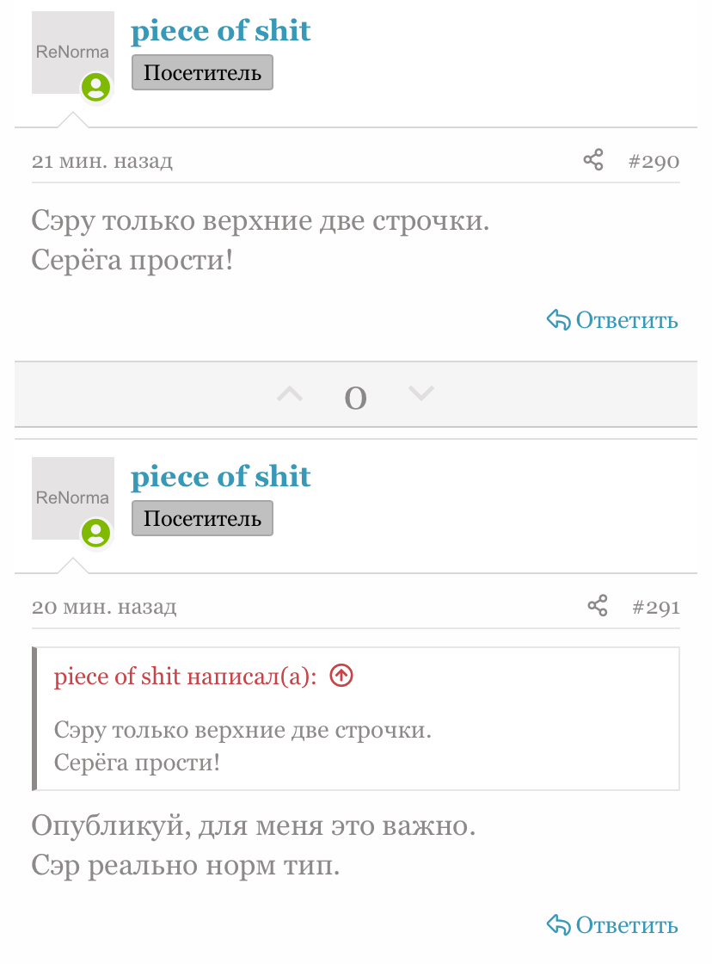Click the share icon on post #291
This screenshot has height=964, width=712.
598,606
